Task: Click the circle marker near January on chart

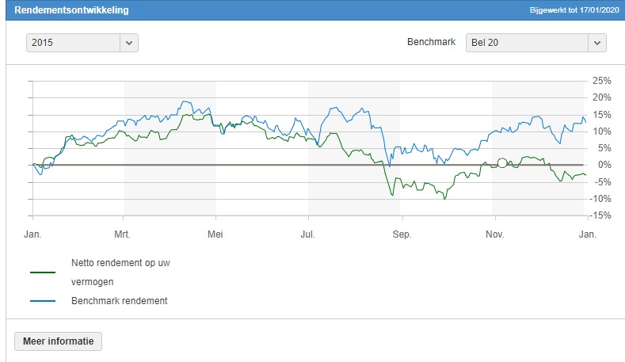Action: [49, 162]
